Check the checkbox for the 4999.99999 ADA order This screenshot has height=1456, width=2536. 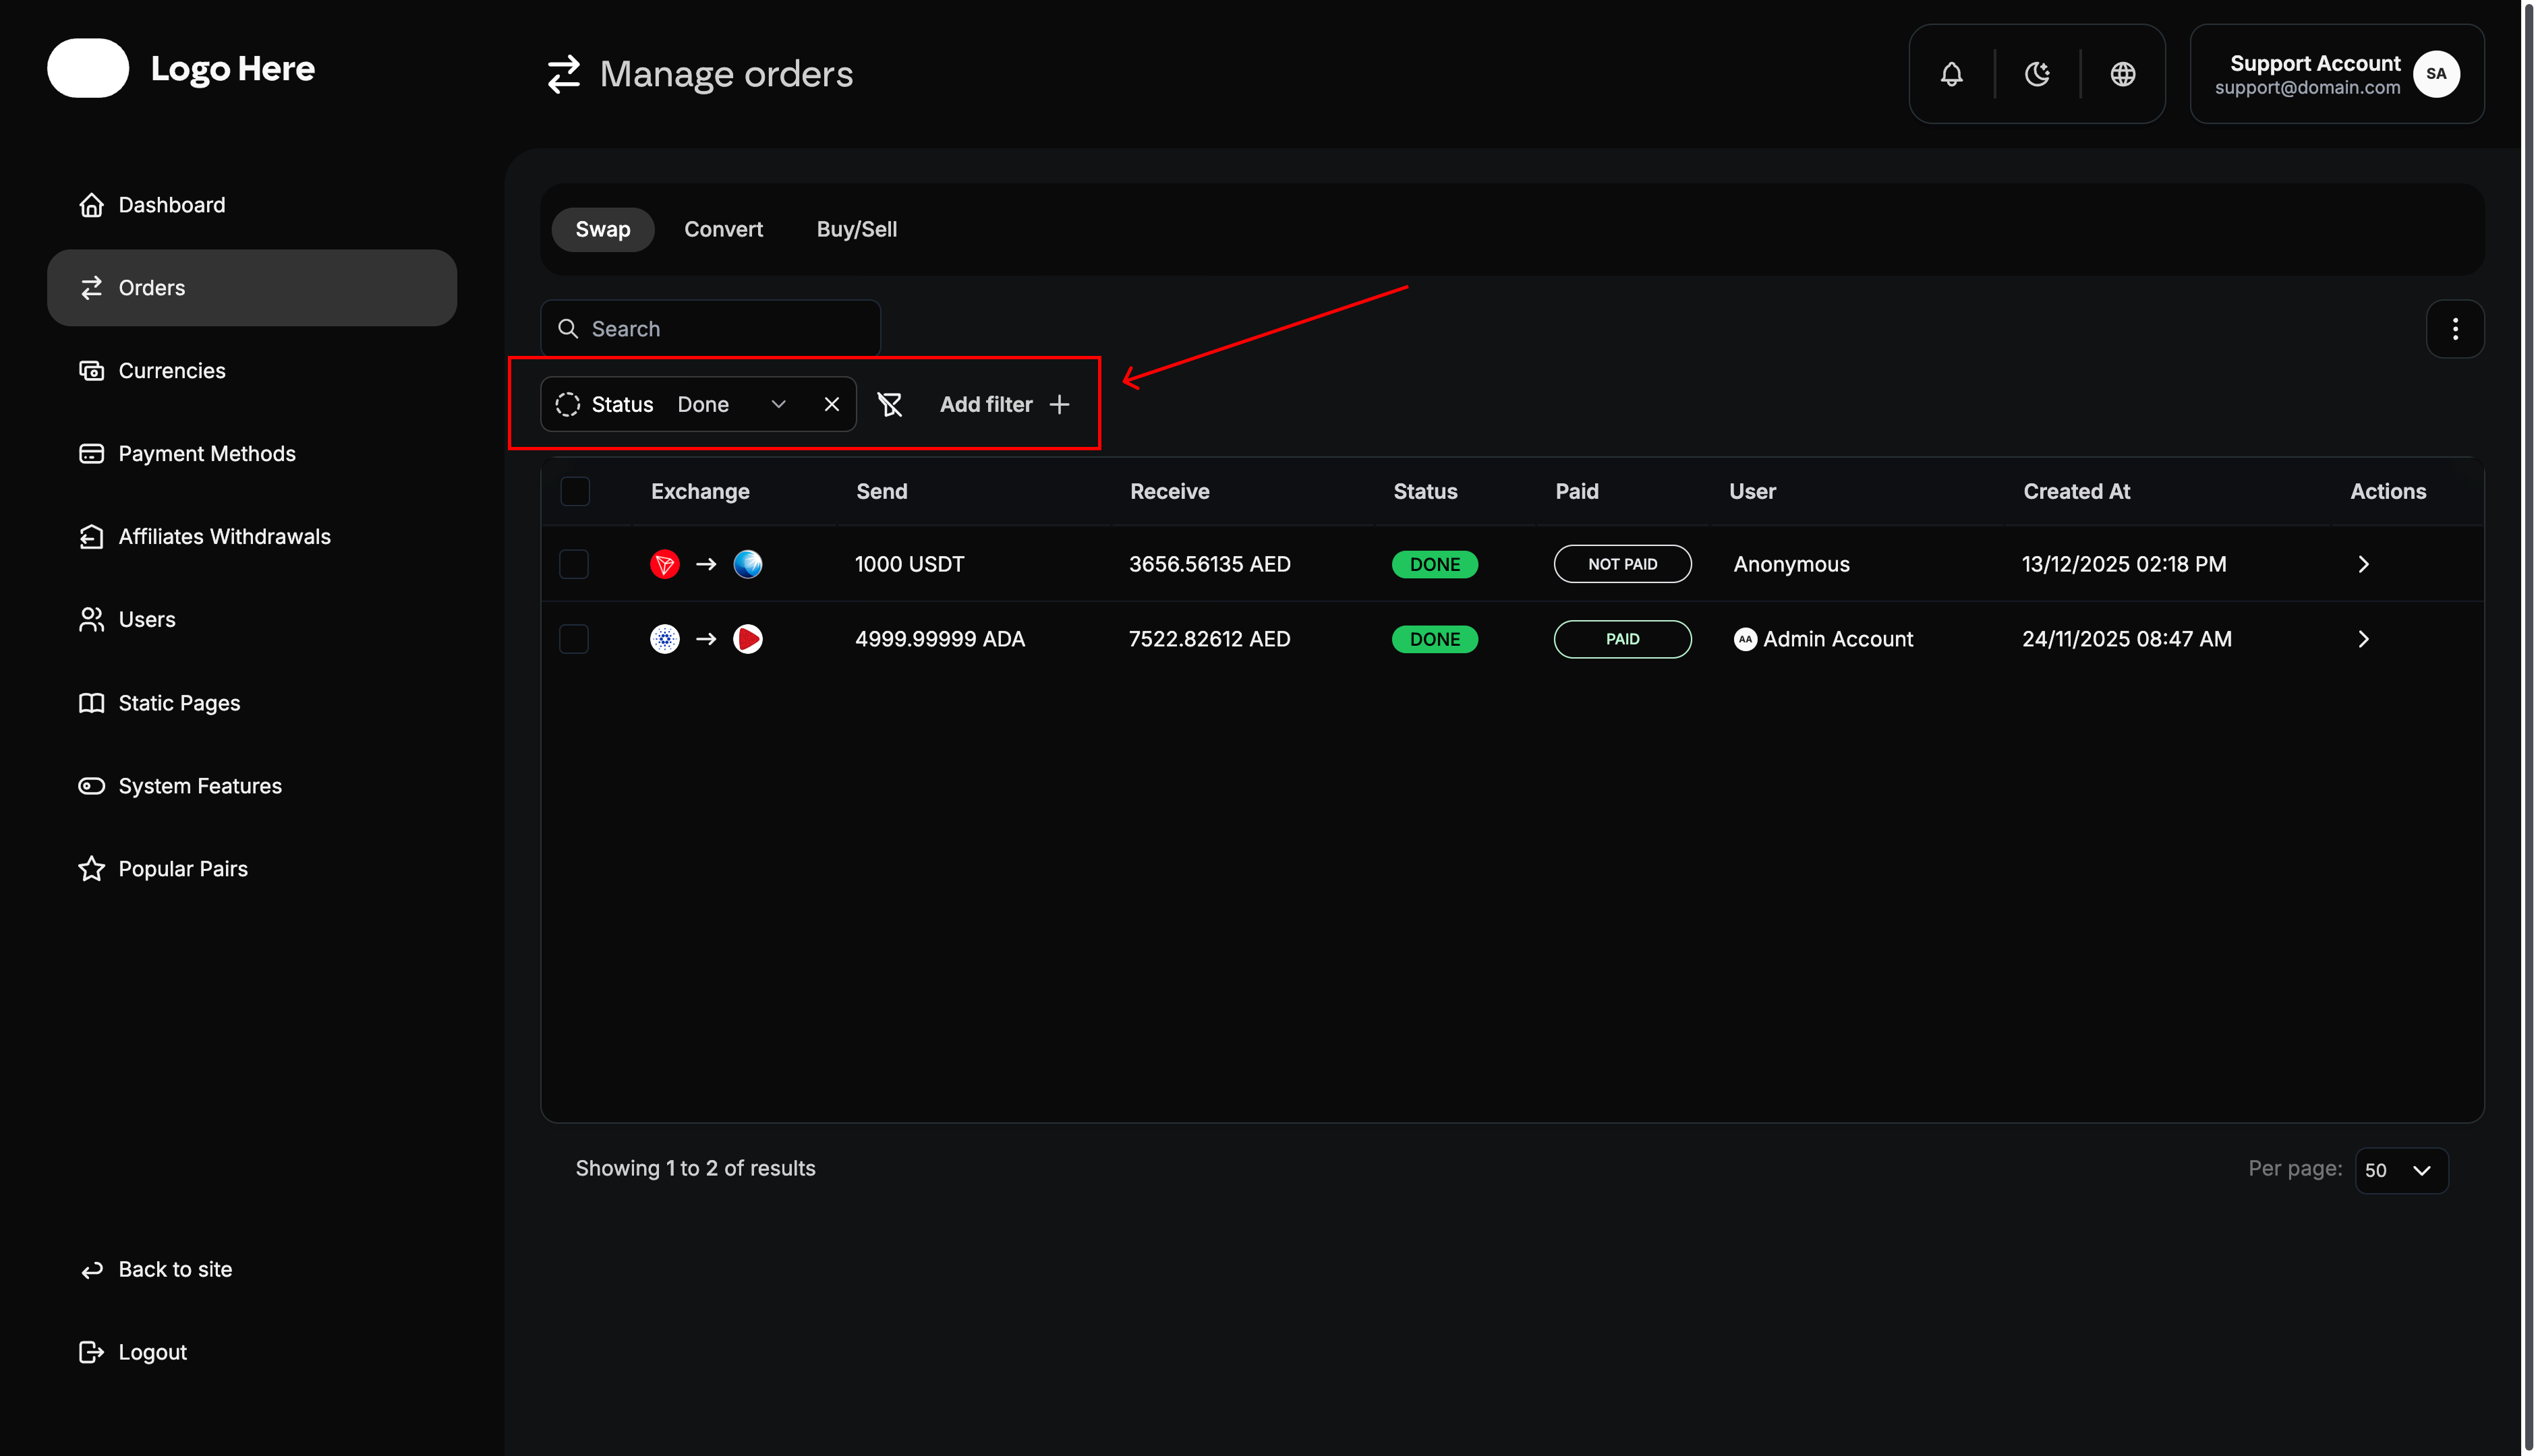point(574,638)
